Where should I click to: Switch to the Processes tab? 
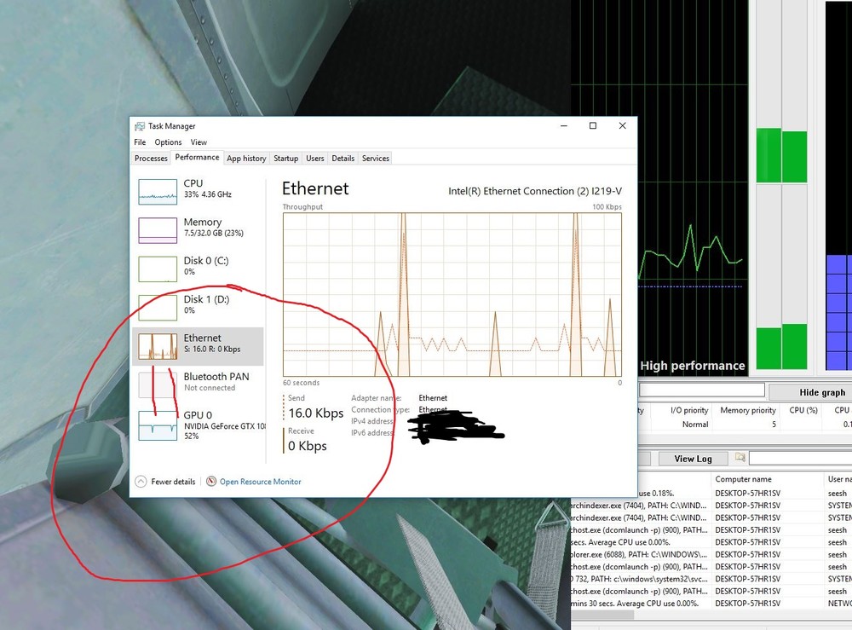click(151, 158)
